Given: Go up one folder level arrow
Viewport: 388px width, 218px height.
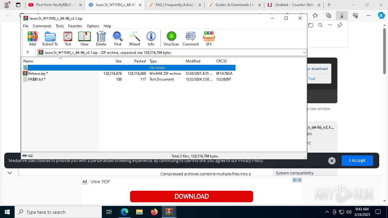Looking at the screenshot, I should (28, 52).
